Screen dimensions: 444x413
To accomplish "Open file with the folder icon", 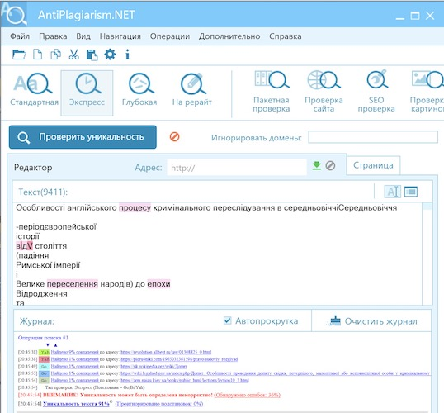I will pyautogui.click(x=19, y=55).
